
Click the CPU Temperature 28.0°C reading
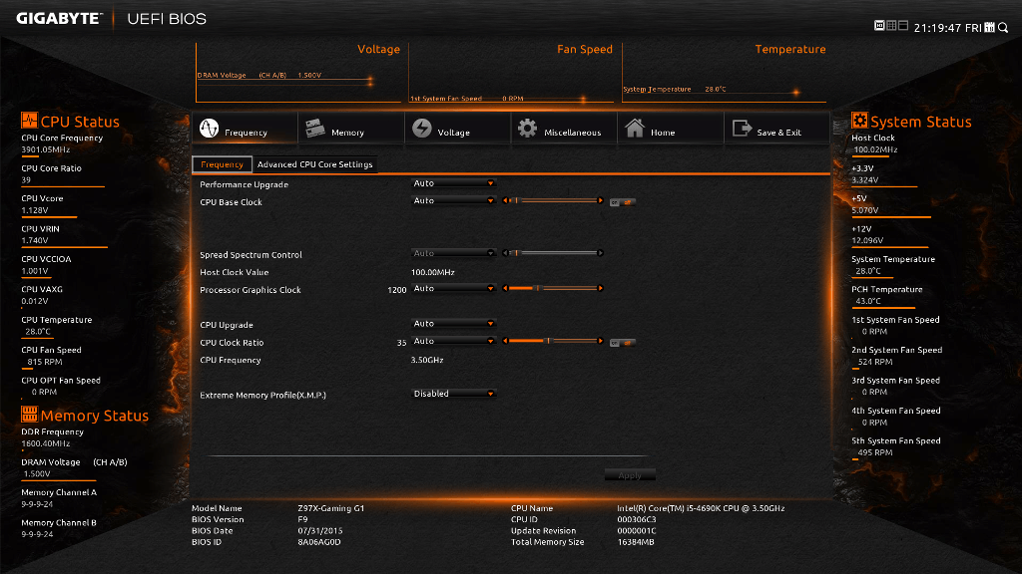click(x=38, y=331)
